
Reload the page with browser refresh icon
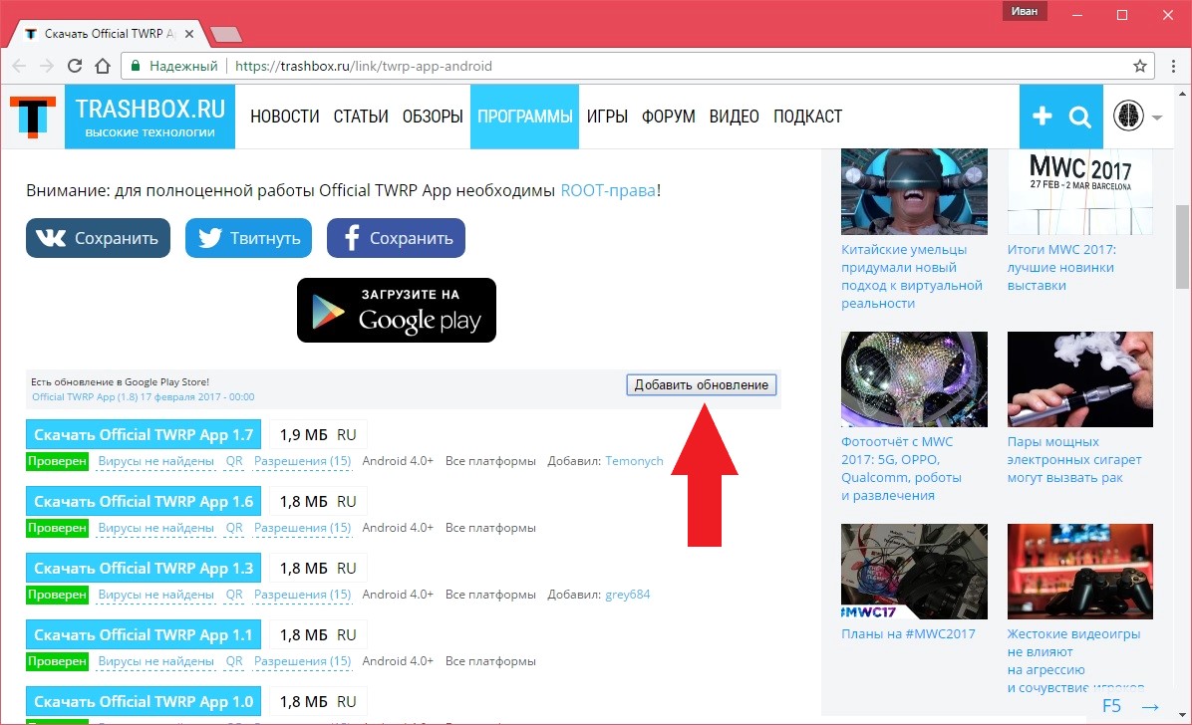click(x=75, y=66)
